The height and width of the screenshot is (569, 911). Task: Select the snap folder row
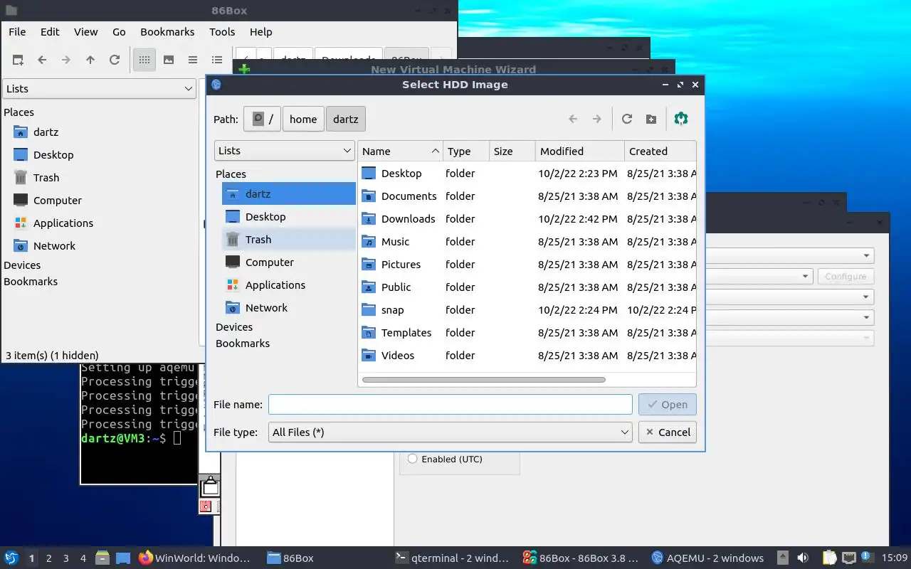(527, 310)
